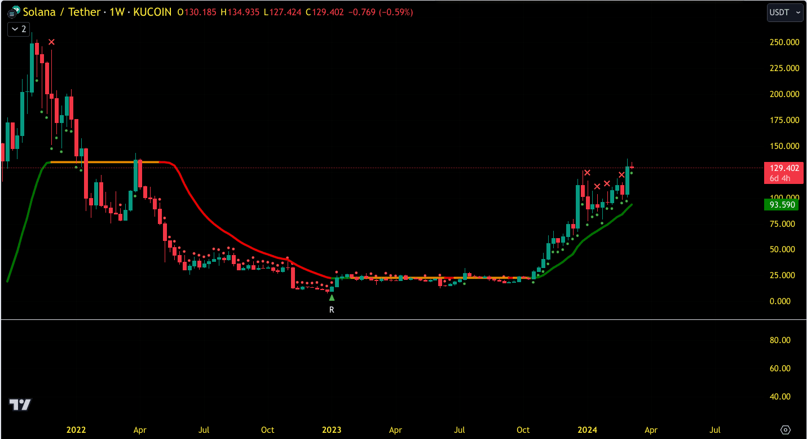Image resolution: width=807 pixels, height=439 pixels.
Task: Click the 150.000 price axis label
Action: click(x=784, y=146)
